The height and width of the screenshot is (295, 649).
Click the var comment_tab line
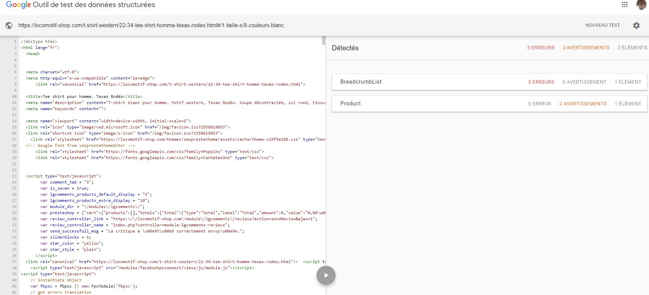point(67,182)
